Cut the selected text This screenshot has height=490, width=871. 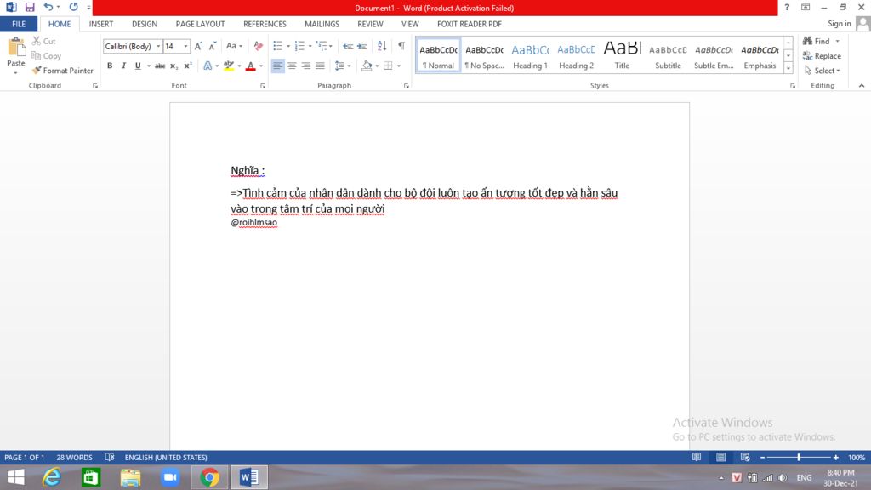pyautogui.click(x=44, y=41)
